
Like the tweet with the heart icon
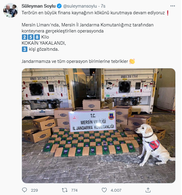104,190
